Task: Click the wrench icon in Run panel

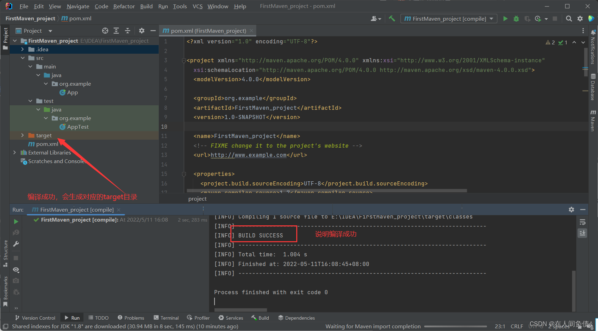Action: pos(16,244)
